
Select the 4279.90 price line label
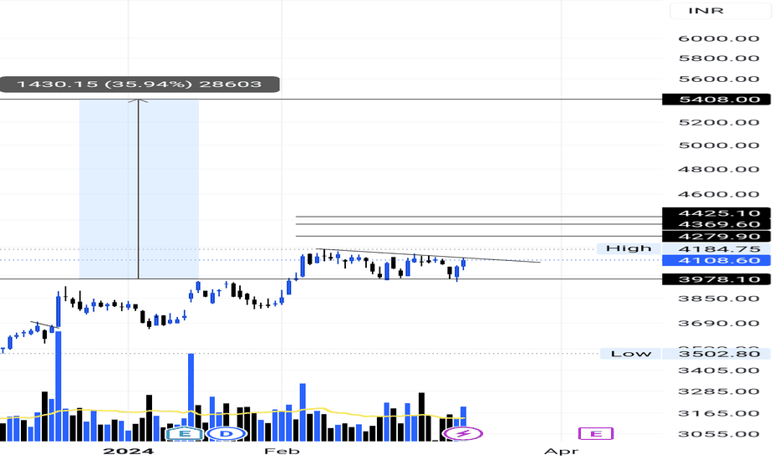tap(716, 236)
